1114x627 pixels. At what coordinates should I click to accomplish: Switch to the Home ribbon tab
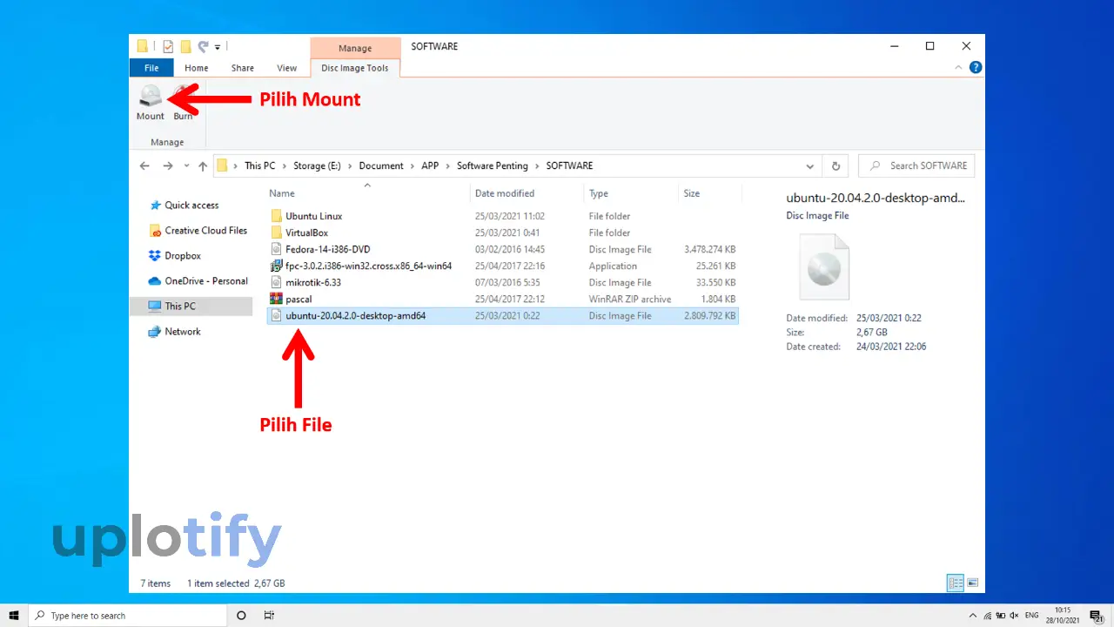[197, 68]
